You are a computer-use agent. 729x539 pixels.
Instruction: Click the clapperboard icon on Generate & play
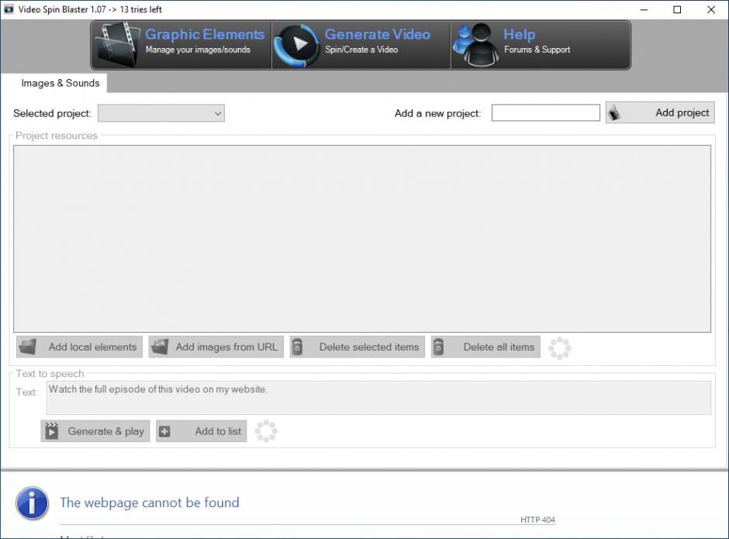[52, 431]
